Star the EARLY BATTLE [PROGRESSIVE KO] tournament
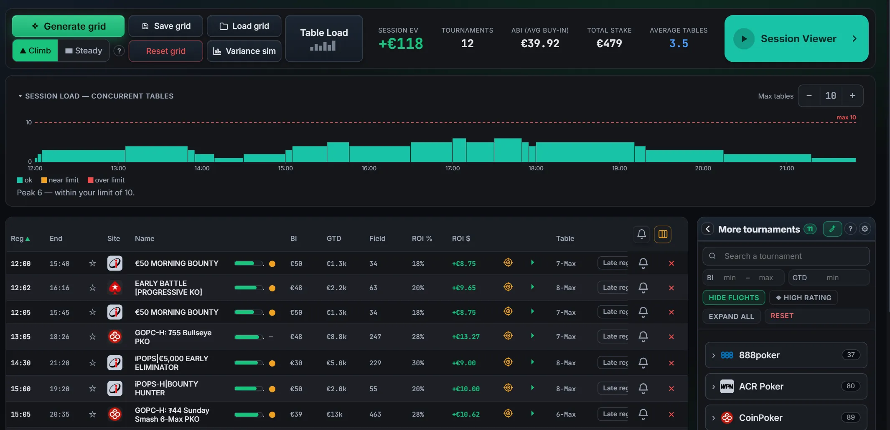 coord(92,288)
